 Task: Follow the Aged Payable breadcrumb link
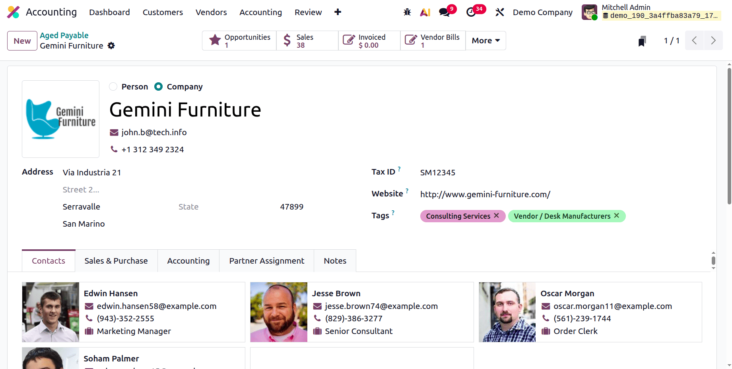click(64, 35)
